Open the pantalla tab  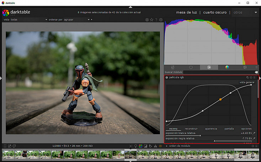point(229,129)
